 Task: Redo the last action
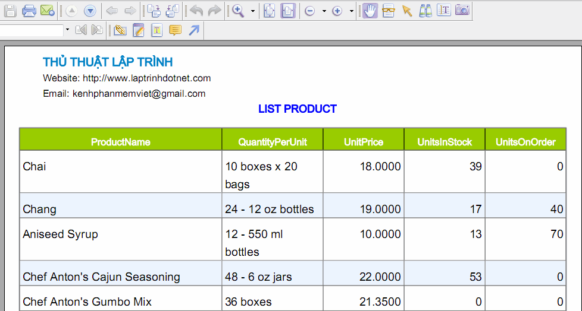[x=215, y=11]
